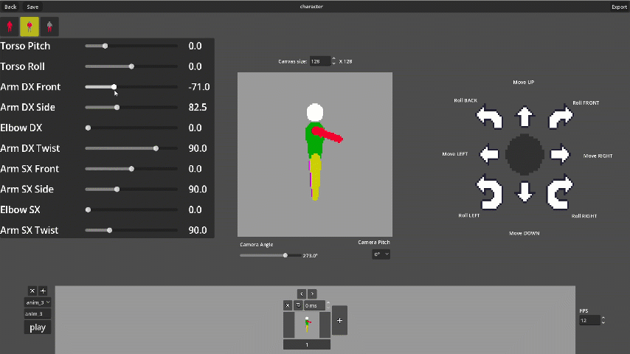Image resolution: width=630 pixels, height=354 pixels.
Task: Click the Back button
Action: 10,7
